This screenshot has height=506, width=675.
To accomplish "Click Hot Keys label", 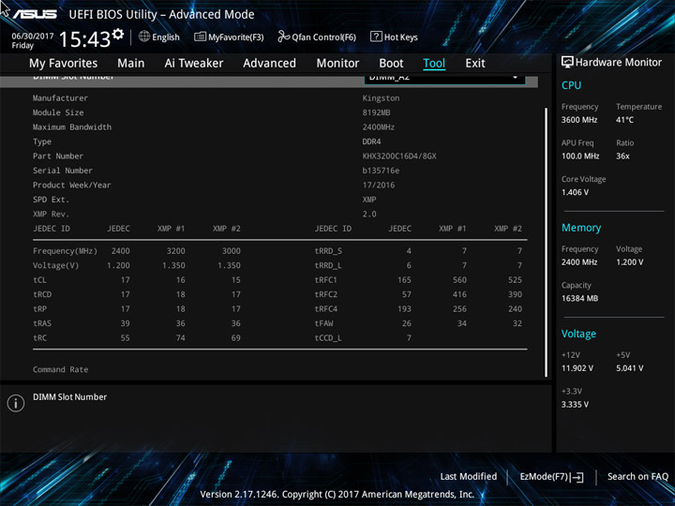I will (x=401, y=37).
